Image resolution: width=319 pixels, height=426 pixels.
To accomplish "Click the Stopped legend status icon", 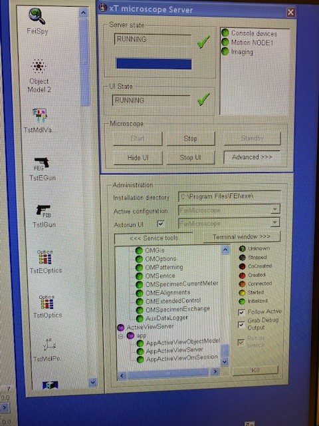I will pos(243,258).
